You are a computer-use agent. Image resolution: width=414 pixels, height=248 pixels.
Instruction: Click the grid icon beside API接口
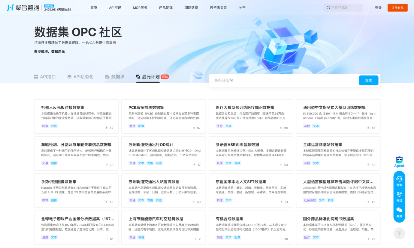(x=35, y=77)
